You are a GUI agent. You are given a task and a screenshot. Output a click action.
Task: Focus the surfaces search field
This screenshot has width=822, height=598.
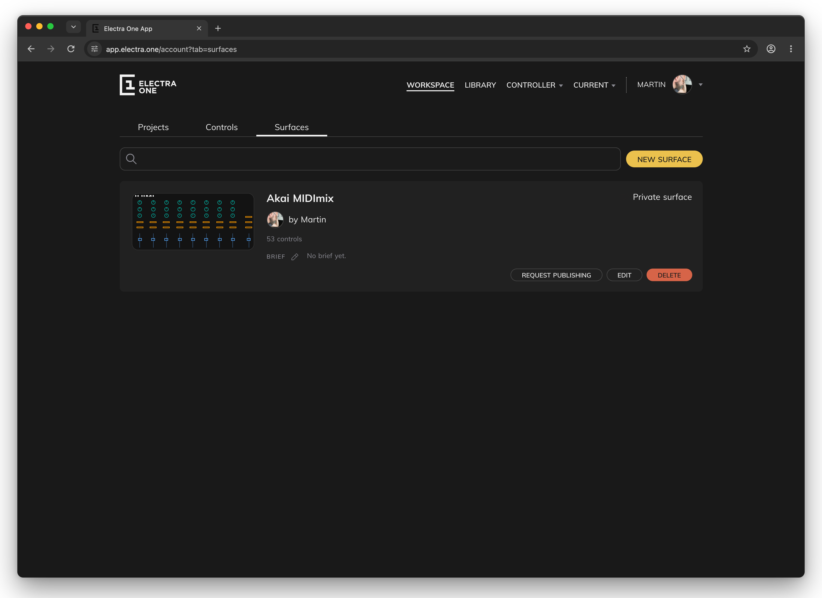[370, 159]
